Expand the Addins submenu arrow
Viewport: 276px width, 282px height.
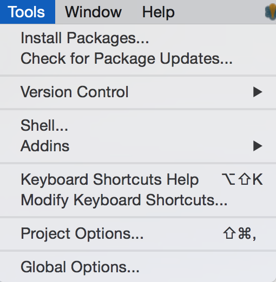click(x=258, y=146)
